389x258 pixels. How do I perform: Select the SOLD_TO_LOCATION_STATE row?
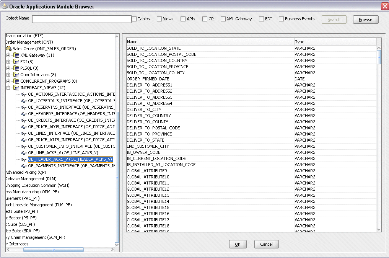coord(252,48)
